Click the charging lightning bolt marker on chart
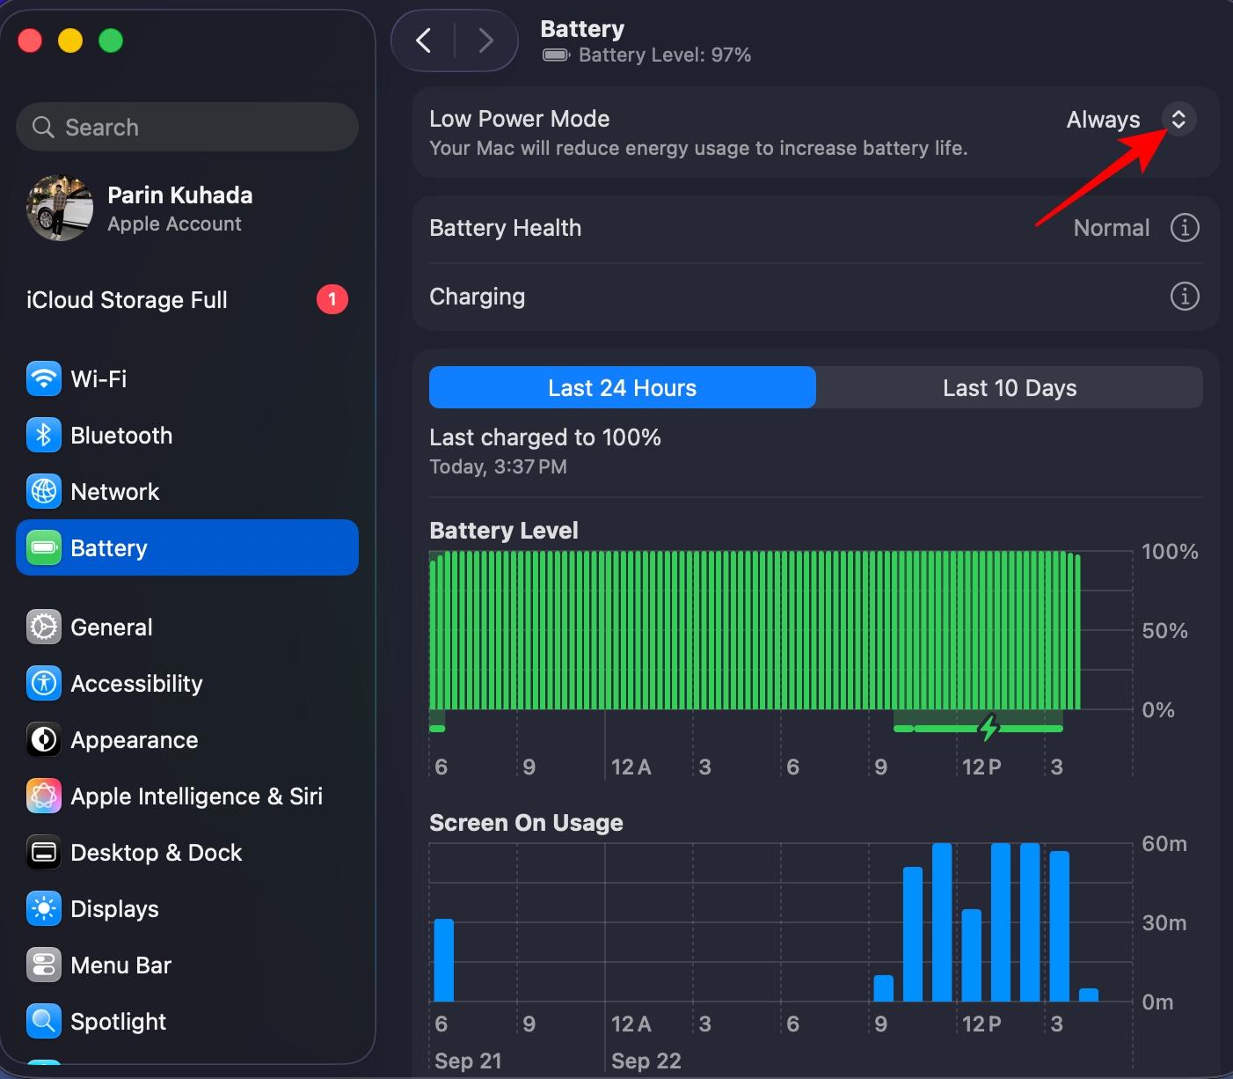The width and height of the screenshot is (1233, 1079). [x=989, y=728]
